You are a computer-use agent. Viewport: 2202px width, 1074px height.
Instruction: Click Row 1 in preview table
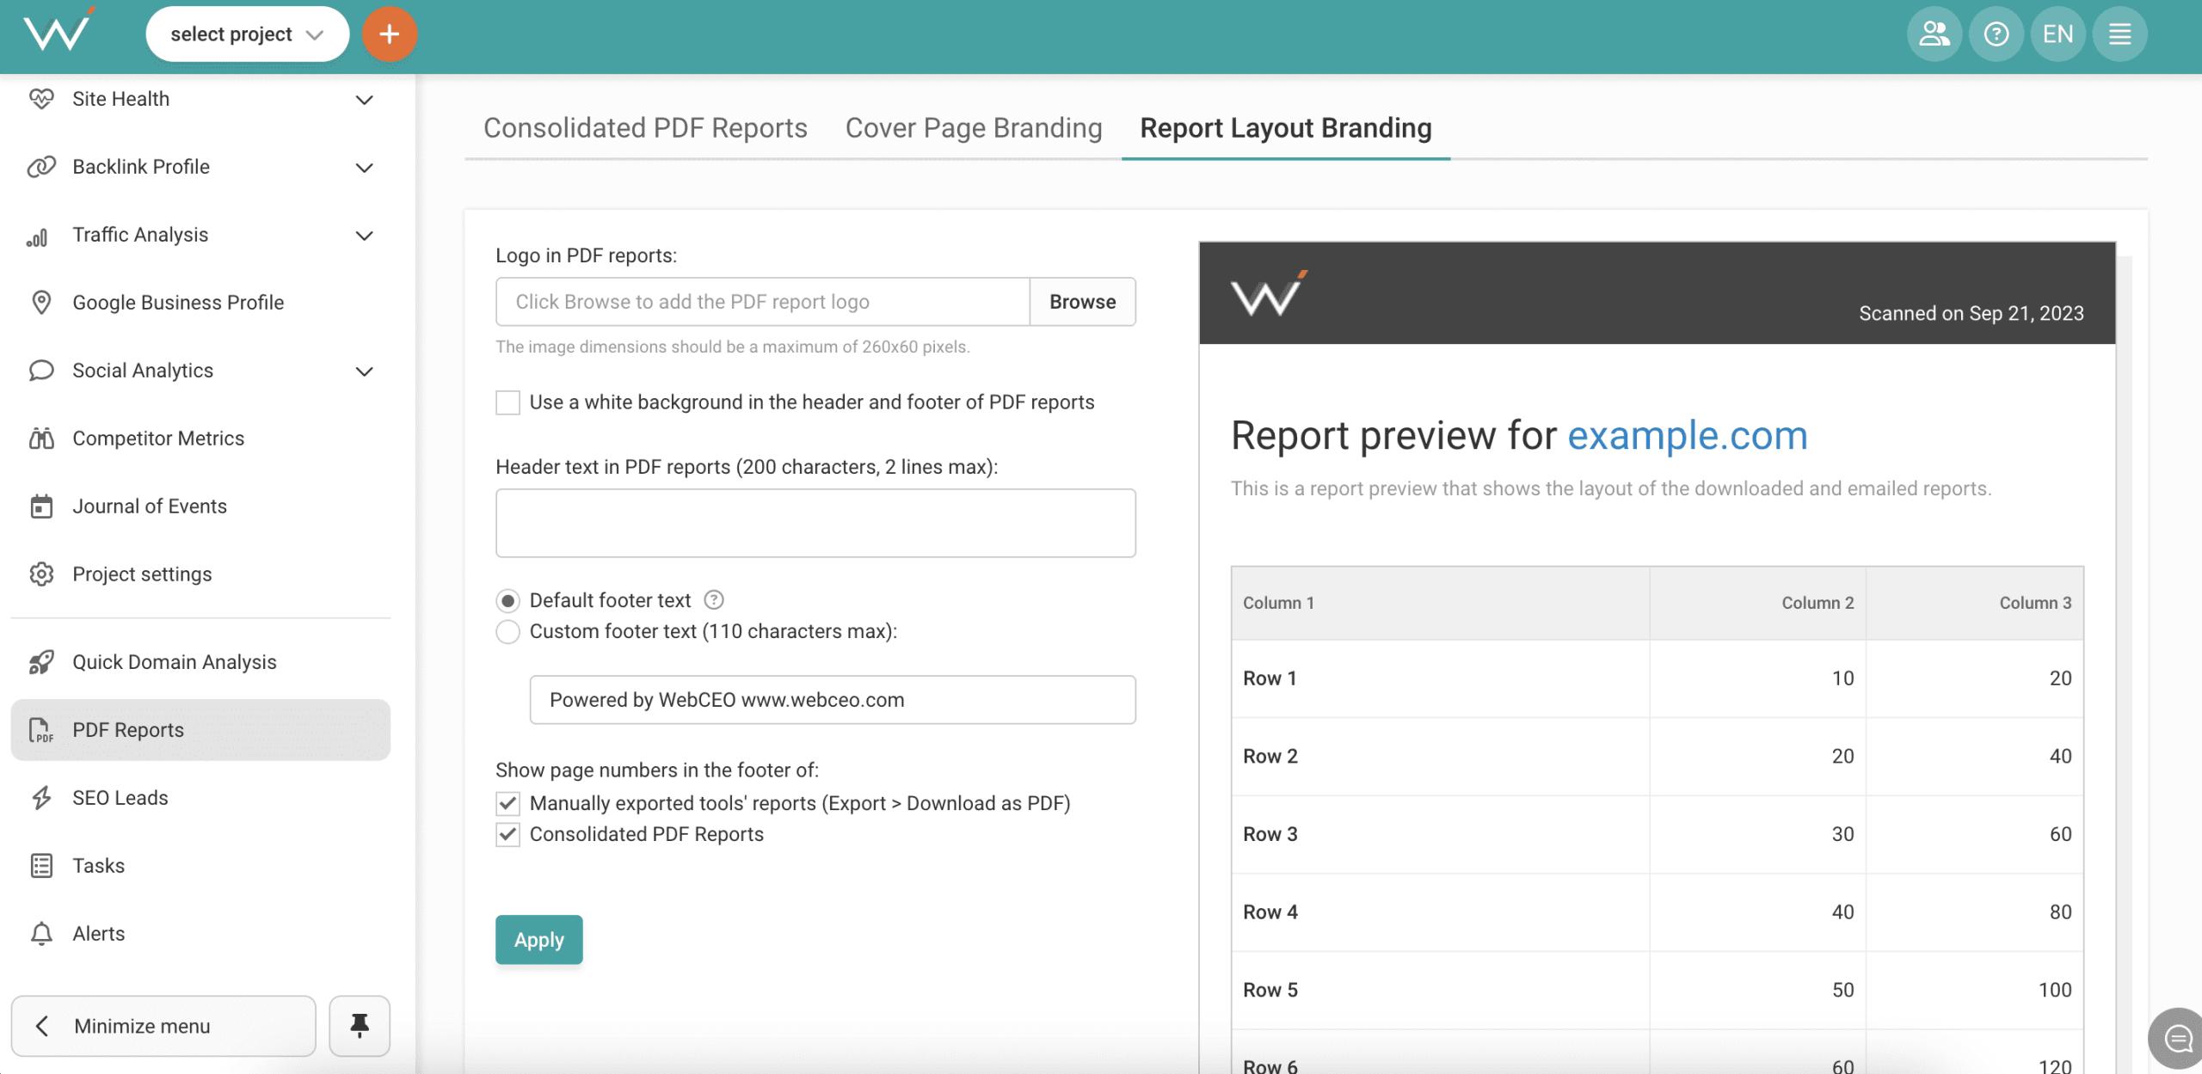click(1657, 678)
